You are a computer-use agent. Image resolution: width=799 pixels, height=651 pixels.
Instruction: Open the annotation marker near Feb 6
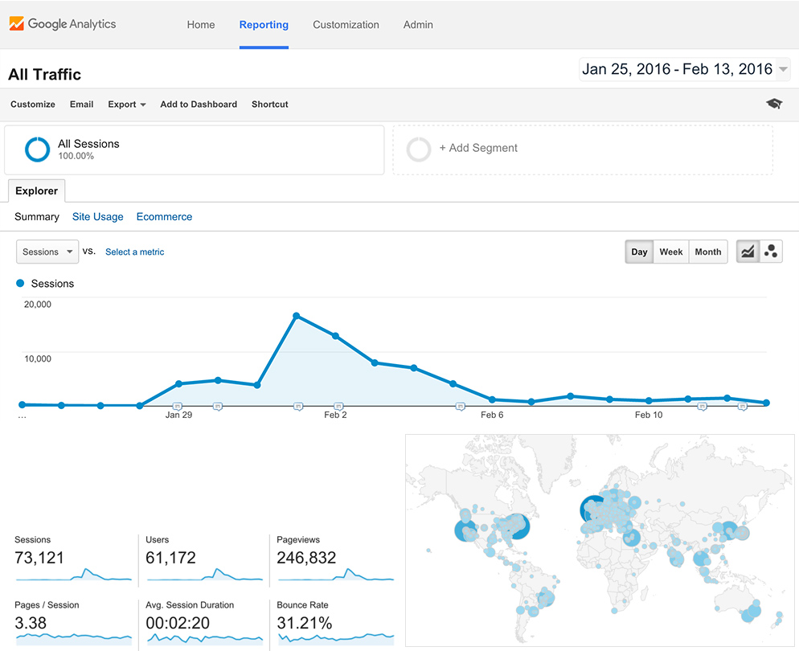tap(461, 406)
